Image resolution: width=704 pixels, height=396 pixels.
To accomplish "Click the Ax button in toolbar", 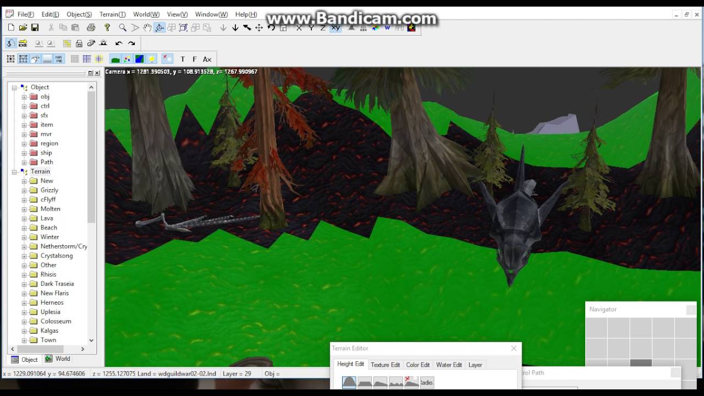I will 207,59.
